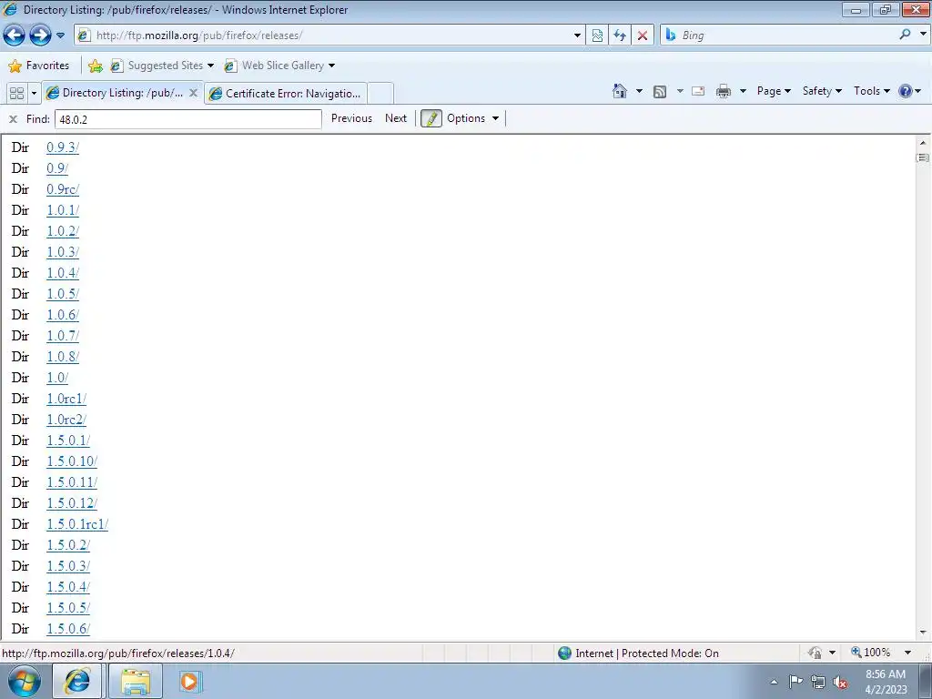Screen dimensions: 932x699
Task: Open the zoom level 100% control
Action: tap(871, 653)
